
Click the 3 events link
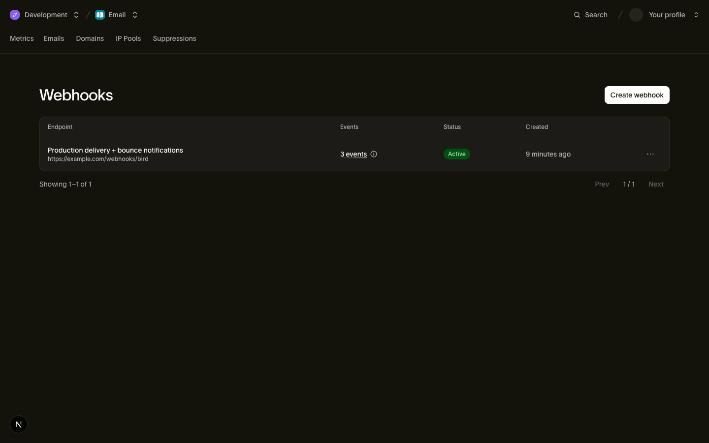pyautogui.click(x=354, y=154)
